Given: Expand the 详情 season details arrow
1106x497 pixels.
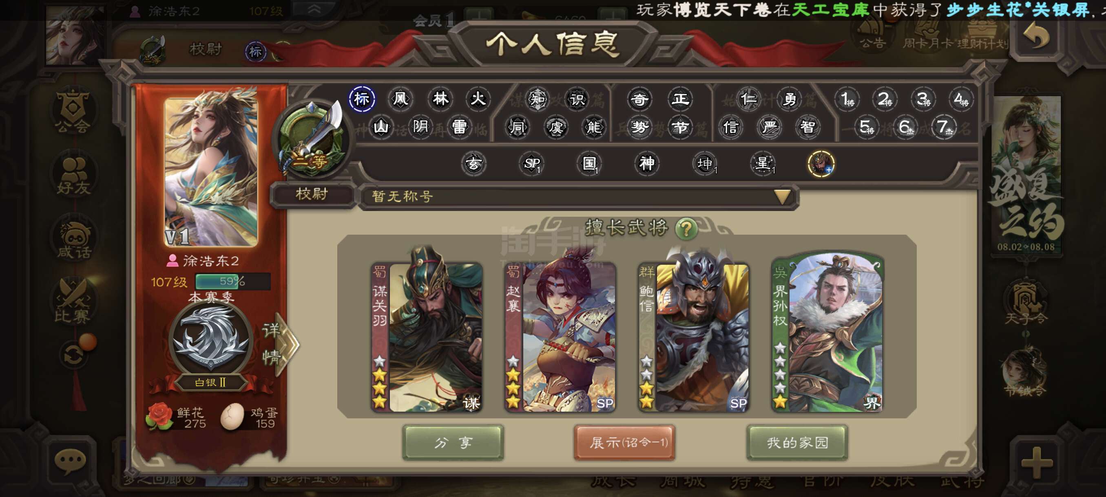Looking at the screenshot, I should tap(280, 344).
